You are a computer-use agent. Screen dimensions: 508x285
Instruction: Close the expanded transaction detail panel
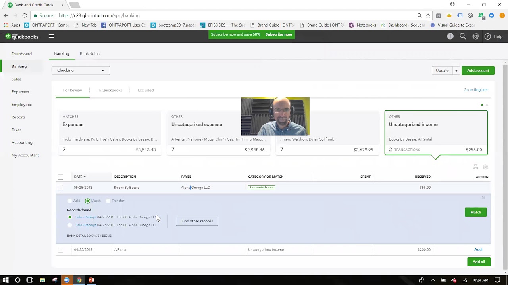tap(483, 198)
